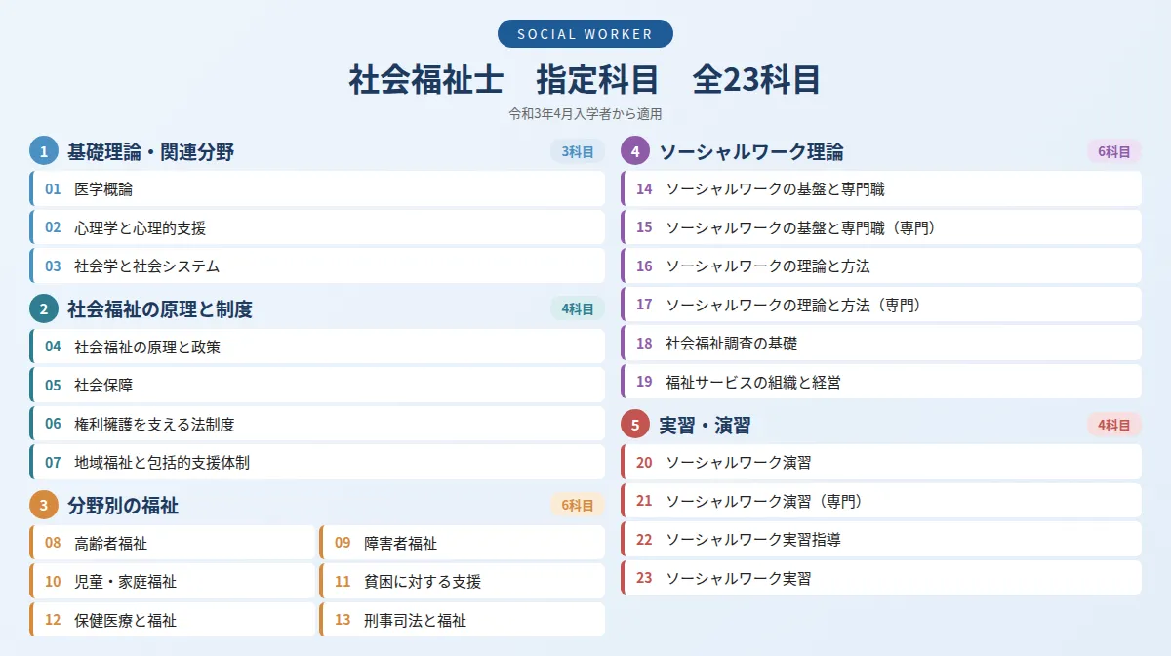Select subject 23 ソーシャルワーク実習
Screen dimensions: 1171x656
881,578
